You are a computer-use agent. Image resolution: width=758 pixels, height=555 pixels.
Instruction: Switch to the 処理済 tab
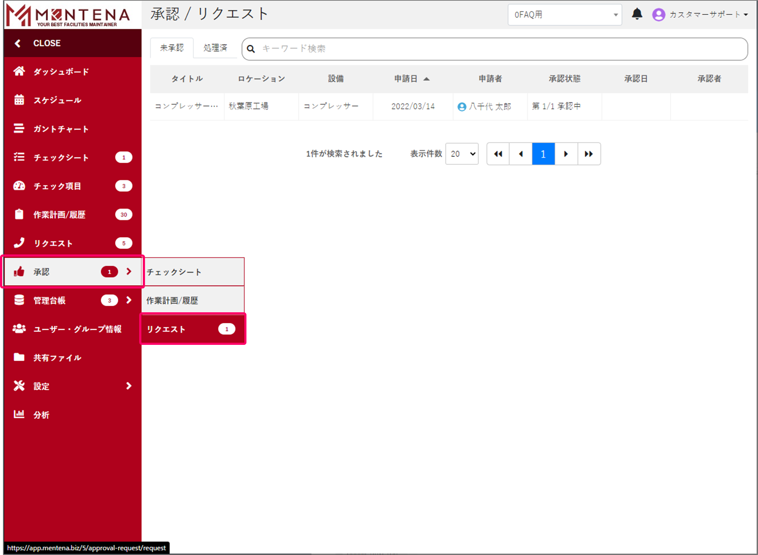tap(215, 48)
